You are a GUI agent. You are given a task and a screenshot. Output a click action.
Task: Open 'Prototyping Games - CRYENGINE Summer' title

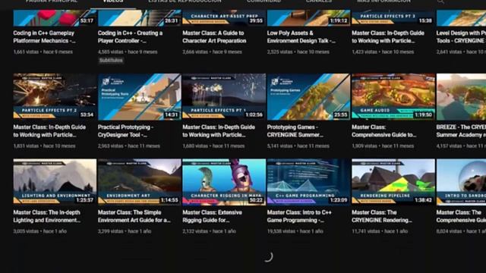295,131
